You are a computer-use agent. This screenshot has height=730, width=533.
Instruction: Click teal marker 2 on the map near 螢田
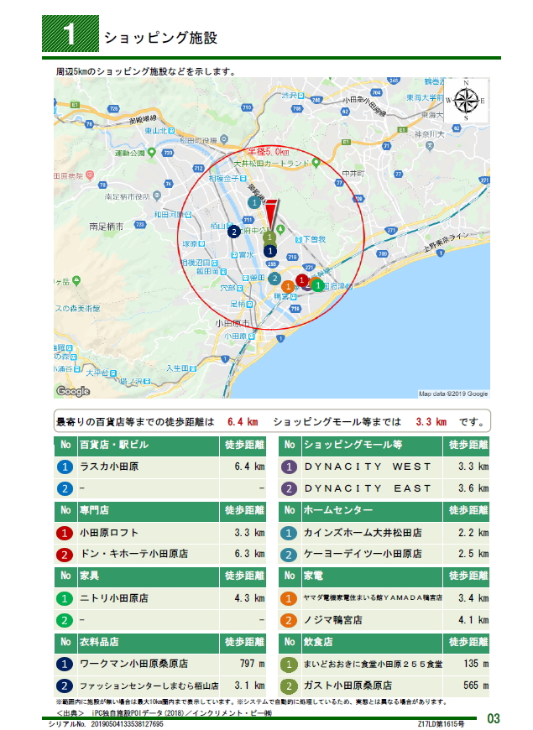point(274,279)
